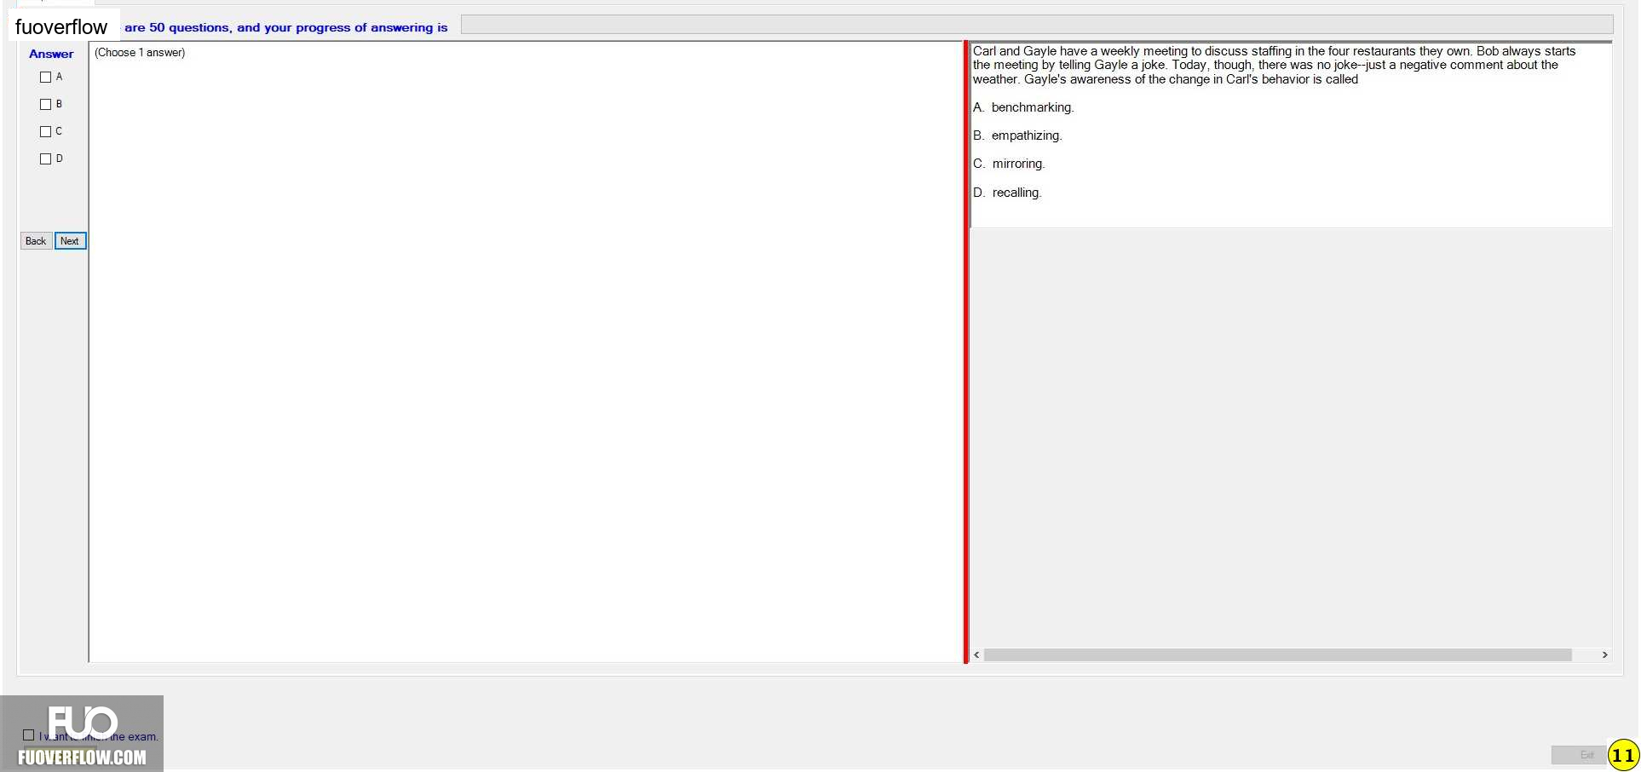Click the disabled Exit button
The width and height of the screenshot is (1641, 772).
point(1578,755)
